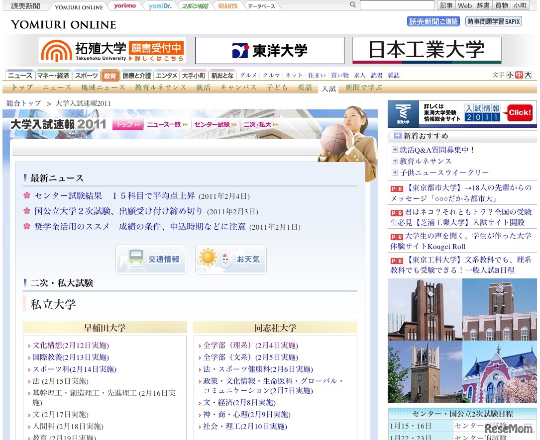Open the キャンパス submenu item
This screenshot has width=540, height=440.
click(239, 88)
